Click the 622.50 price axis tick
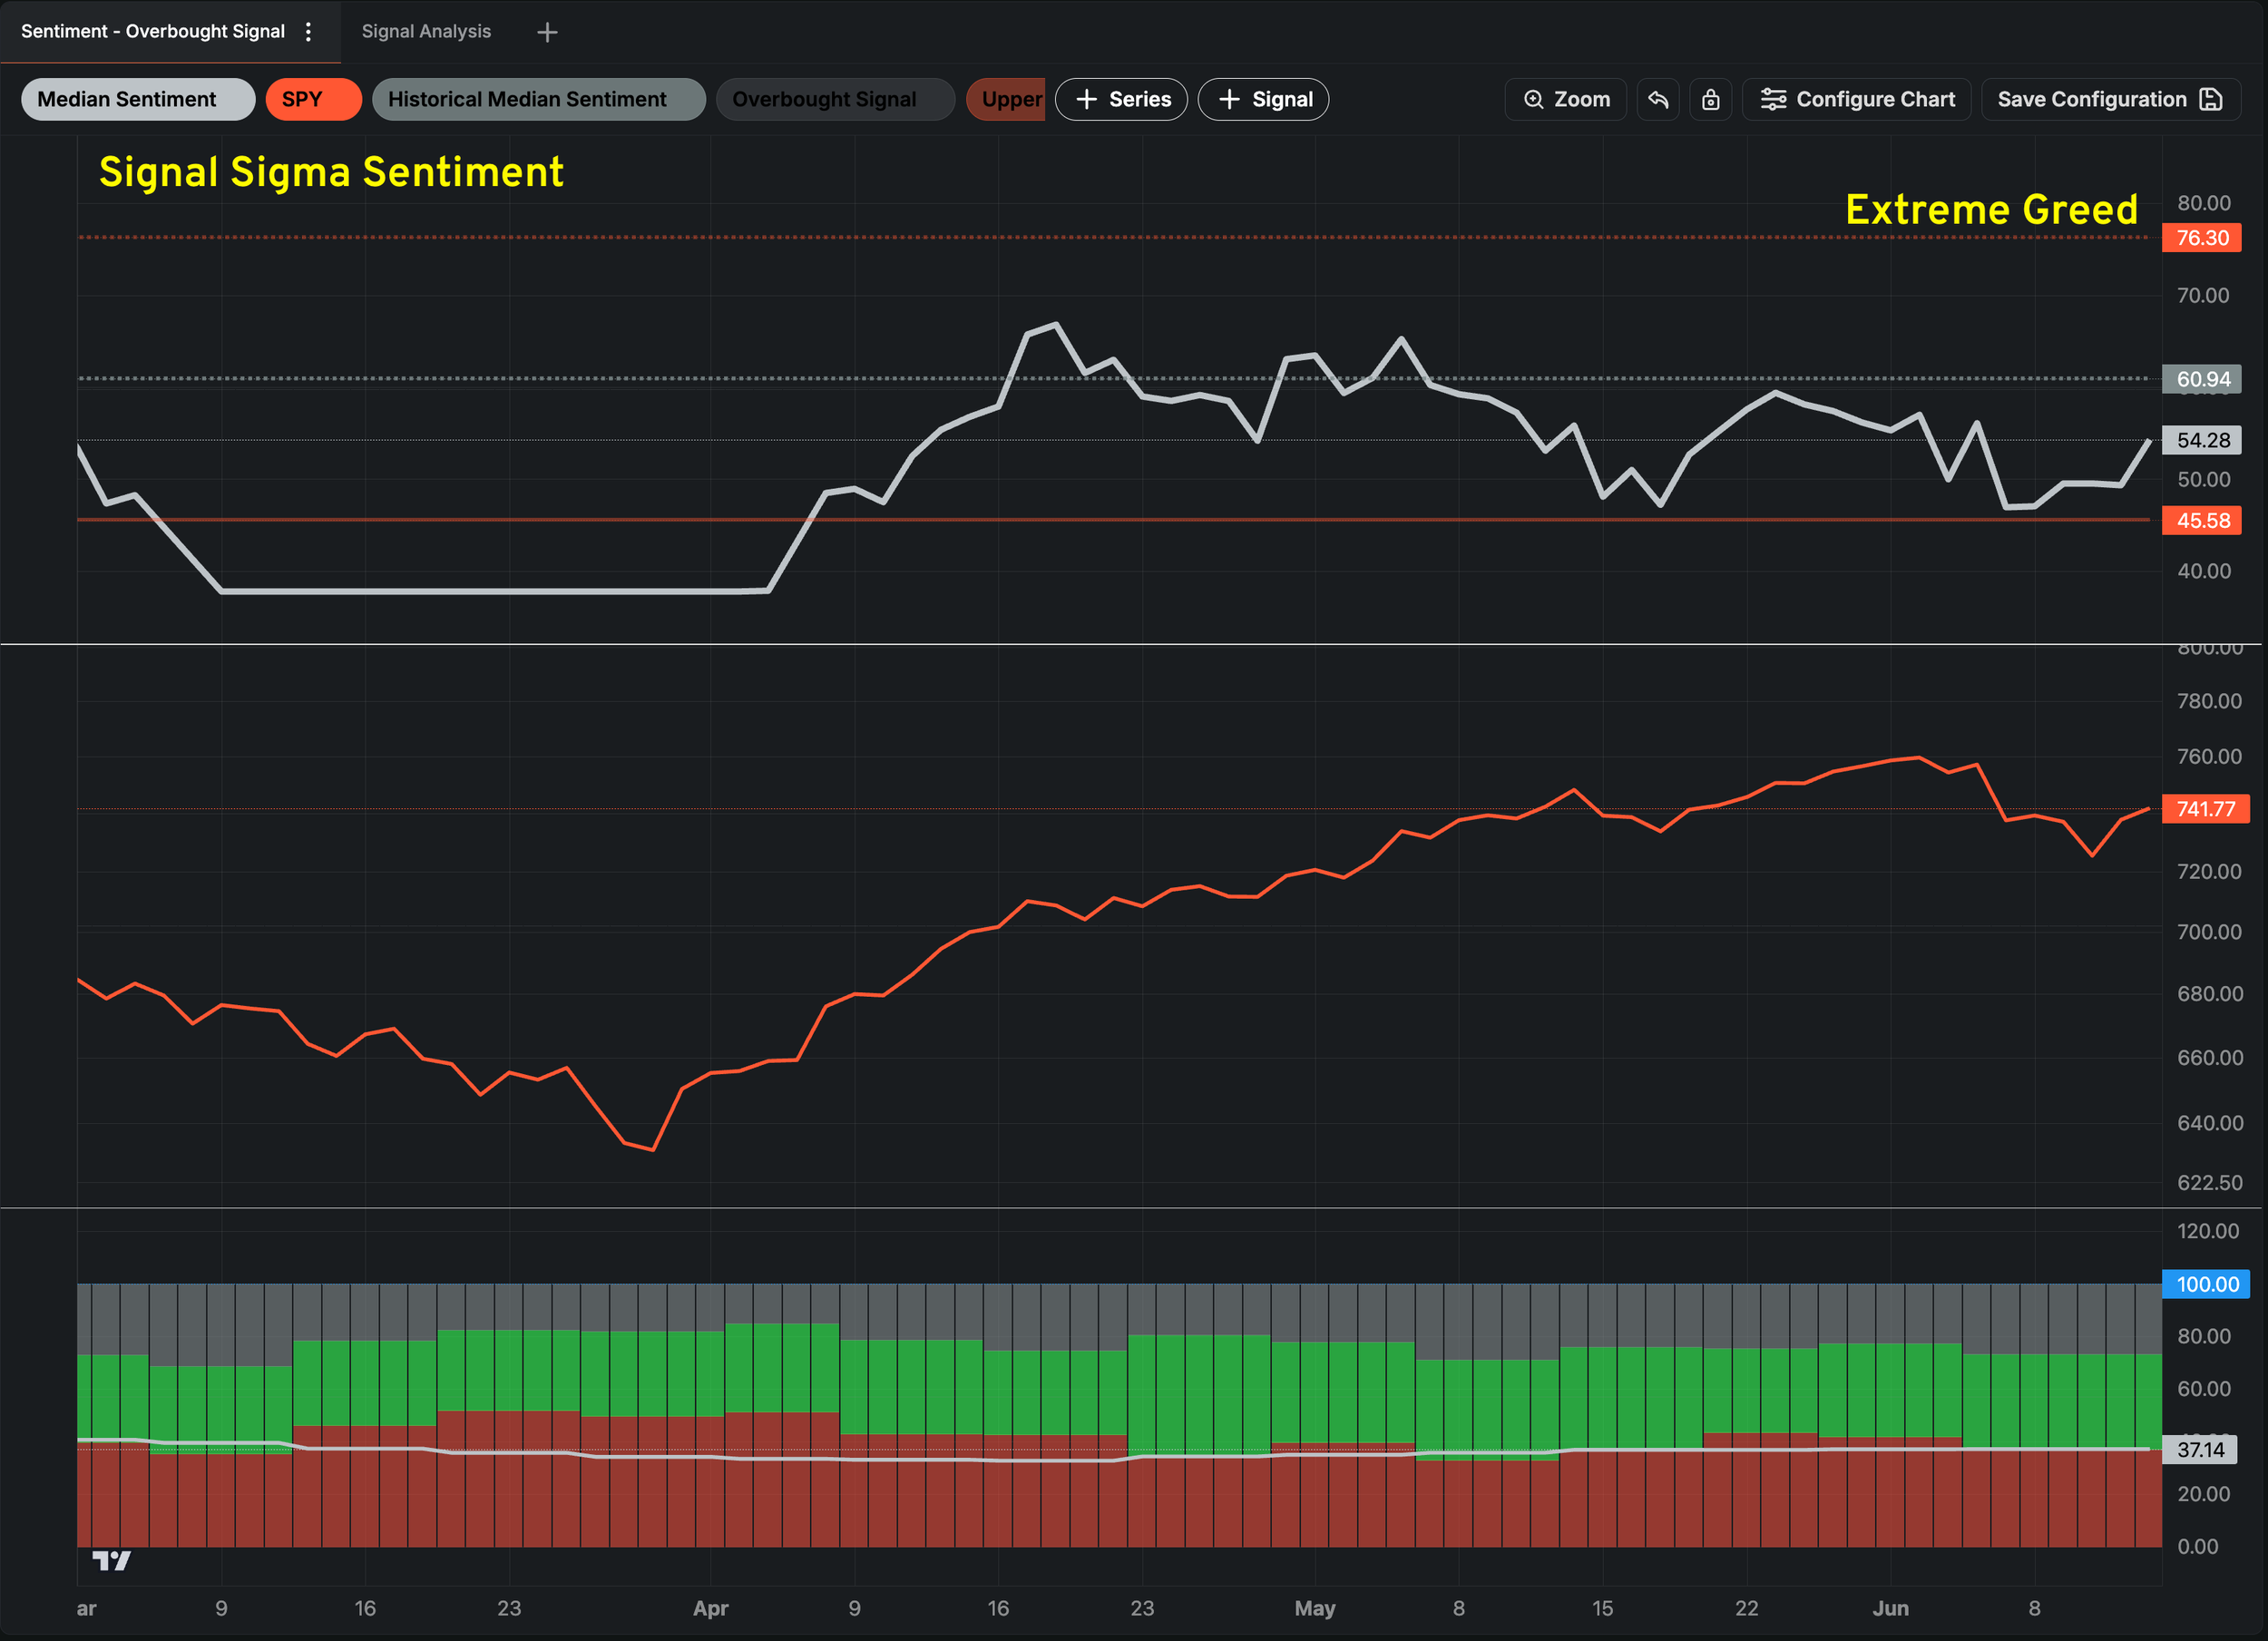Screen dimensions: 2268x1641 pyautogui.click(x=2210, y=1183)
